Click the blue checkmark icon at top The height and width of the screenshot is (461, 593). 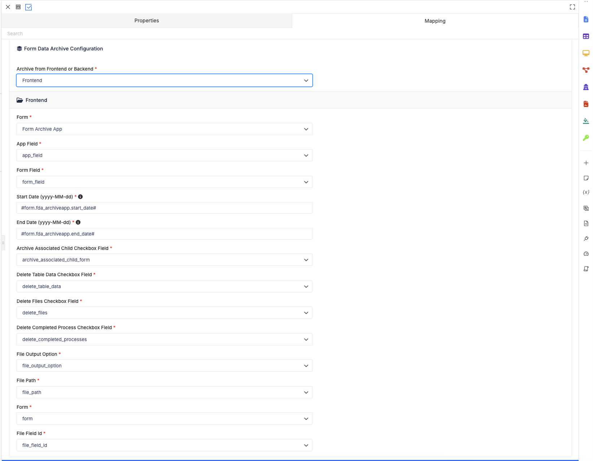pyautogui.click(x=28, y=7)
